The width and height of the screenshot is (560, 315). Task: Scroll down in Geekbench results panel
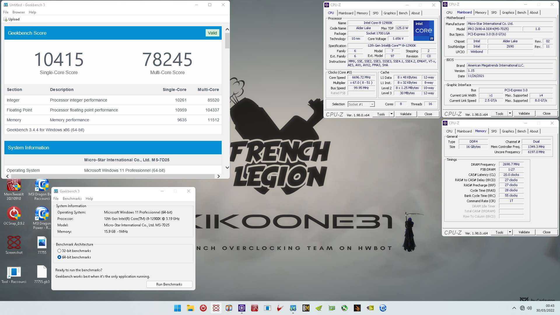point(227,167)
